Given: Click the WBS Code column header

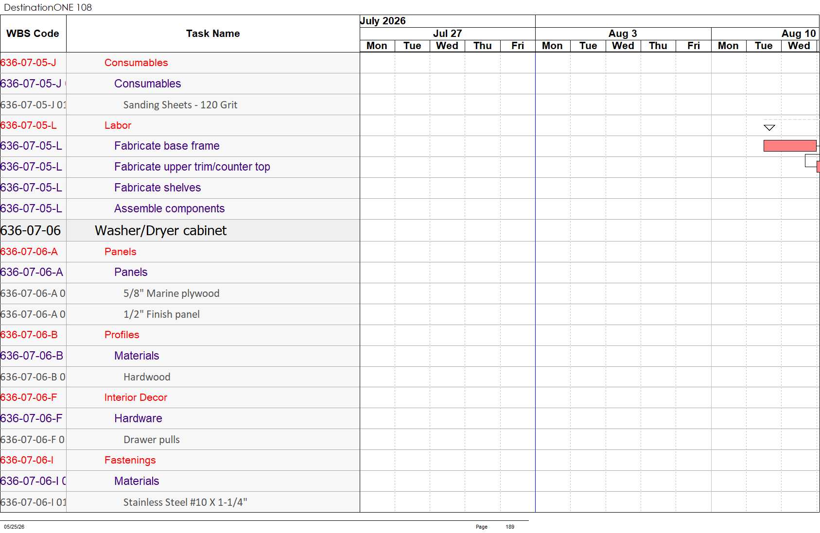Looking at the screenshot, I should tap(33, 34).
